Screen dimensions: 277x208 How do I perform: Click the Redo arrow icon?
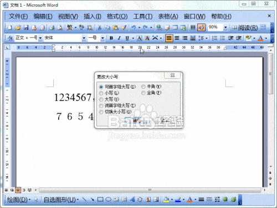tap(145, 28)
